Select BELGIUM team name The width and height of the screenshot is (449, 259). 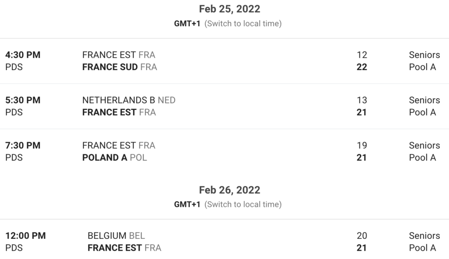107,235
